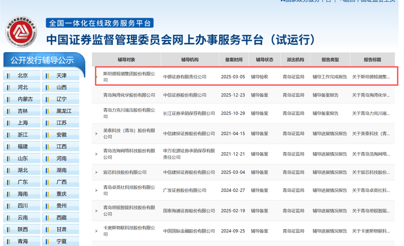
Task: Click the 全国一体化在线政务服务平台 banner
Action: point(100,23)
